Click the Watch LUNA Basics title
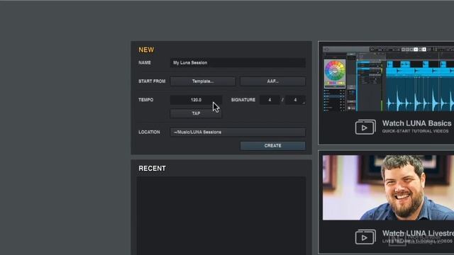Screen dimensions: 454x255 pyautogui.click(x=416, y=123)
